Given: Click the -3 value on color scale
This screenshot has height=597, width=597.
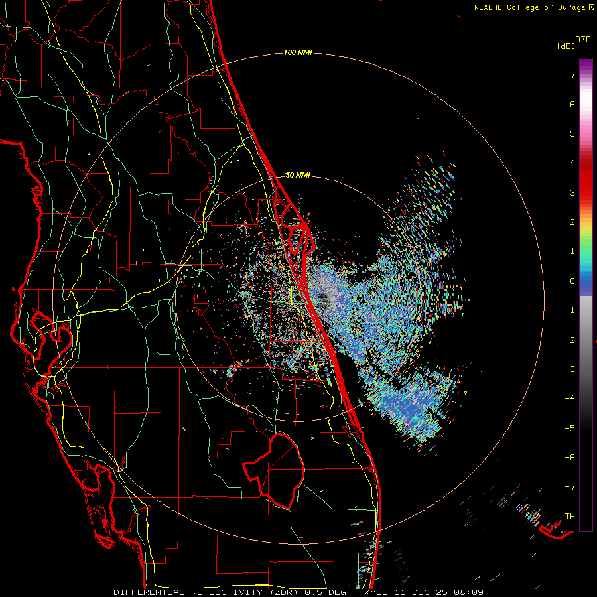Looking at the screenshot, I should pyautogui.click(x=570, y=369).
